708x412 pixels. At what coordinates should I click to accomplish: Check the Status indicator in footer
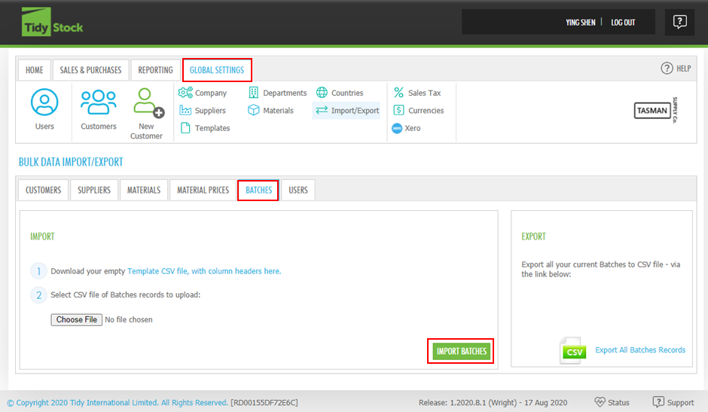pyautogui.click(x=611, y=402)
